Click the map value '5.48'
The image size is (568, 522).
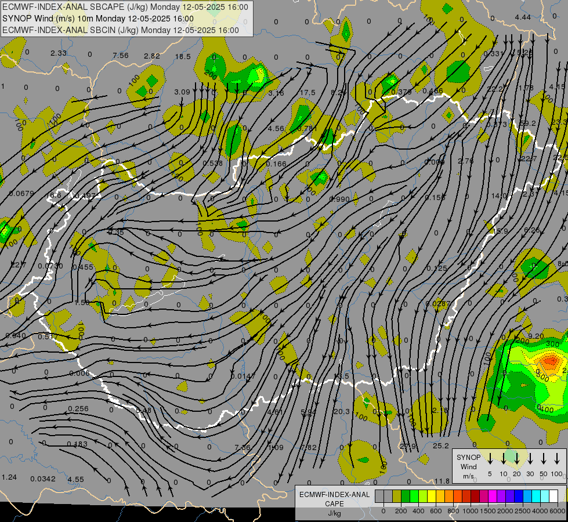(x=143, y=410)
